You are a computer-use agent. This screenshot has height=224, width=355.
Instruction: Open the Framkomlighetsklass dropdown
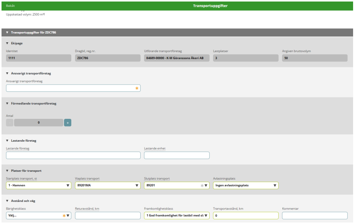[x=177, y=216]
